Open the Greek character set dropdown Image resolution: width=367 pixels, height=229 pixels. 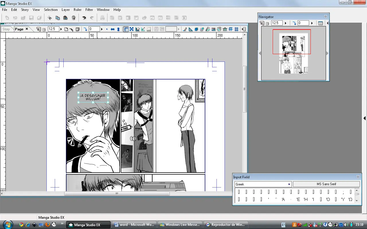[x=289, y=184]
